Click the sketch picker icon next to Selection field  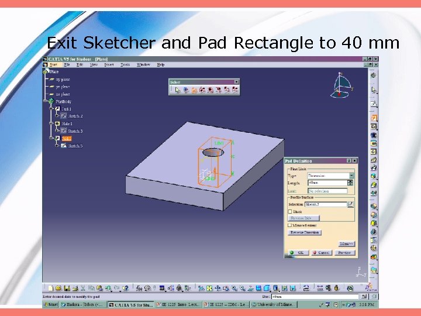[350, 204]
